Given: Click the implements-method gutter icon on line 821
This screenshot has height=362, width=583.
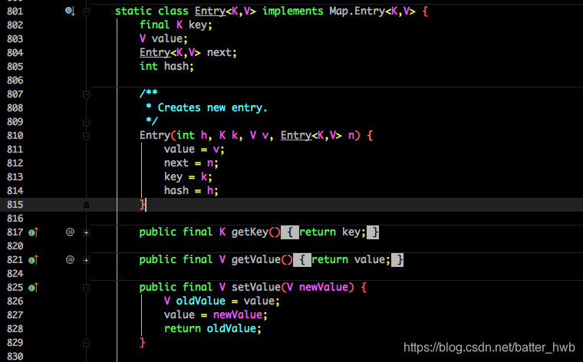Looking at the screenshot, I should click(x=34, y=260).
